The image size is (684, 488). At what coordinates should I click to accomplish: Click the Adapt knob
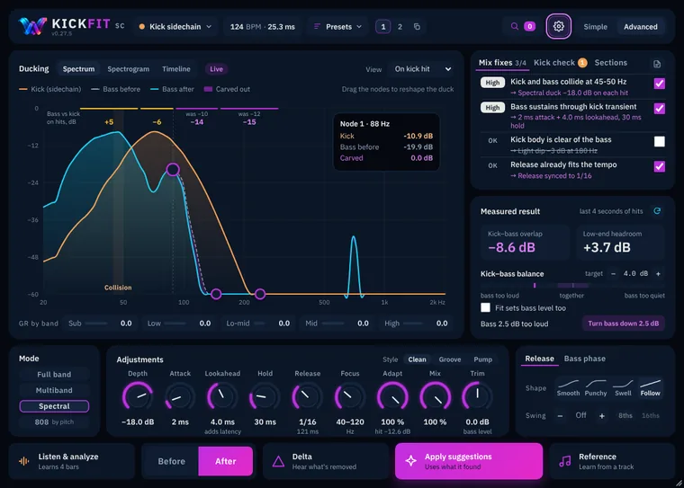[x=392, y=396]
